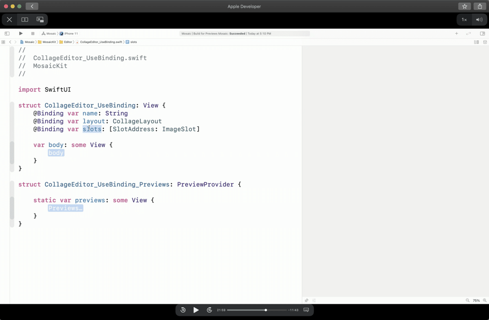Add an editor on the right
Image resolution: width=489 pixels, height=320 pixels.
[x=485, y=42]
